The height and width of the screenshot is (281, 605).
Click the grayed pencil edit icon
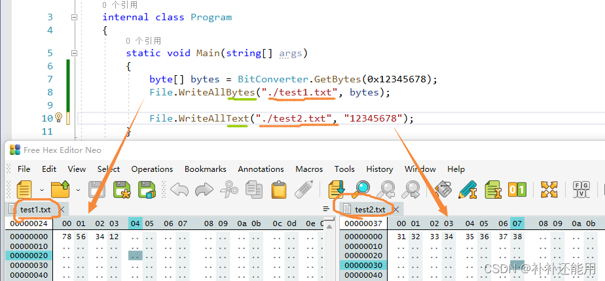click(x=303, y=190)
